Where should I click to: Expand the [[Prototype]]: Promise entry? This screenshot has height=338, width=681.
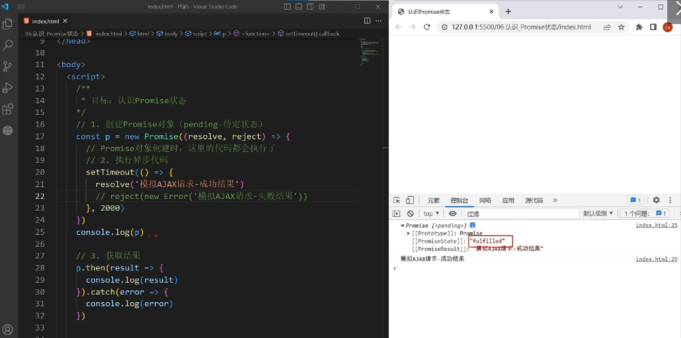point(408,233)
